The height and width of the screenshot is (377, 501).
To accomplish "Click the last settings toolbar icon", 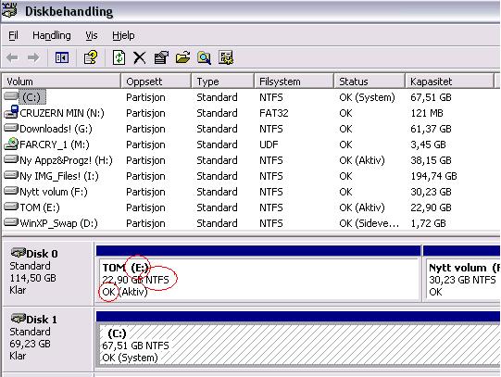I will click(x=226, y=57).
